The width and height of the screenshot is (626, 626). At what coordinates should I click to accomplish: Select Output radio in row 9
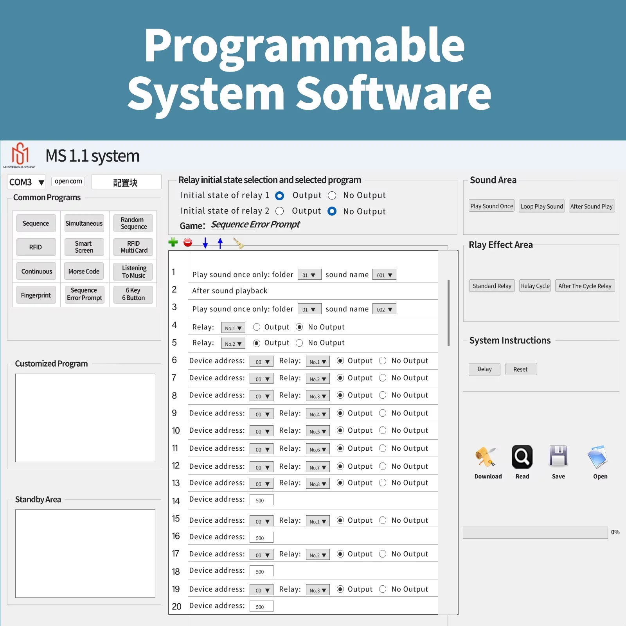340,413
